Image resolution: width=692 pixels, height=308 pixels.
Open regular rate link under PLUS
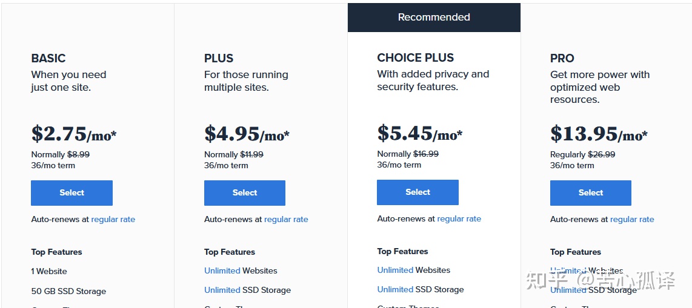click(x=286, y=220)
